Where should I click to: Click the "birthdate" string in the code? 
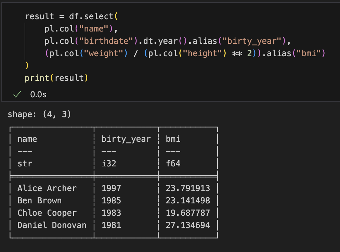click(108, 41)
